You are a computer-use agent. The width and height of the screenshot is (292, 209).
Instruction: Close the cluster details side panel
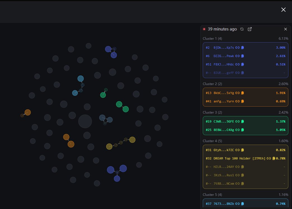(x=286, y=29)
